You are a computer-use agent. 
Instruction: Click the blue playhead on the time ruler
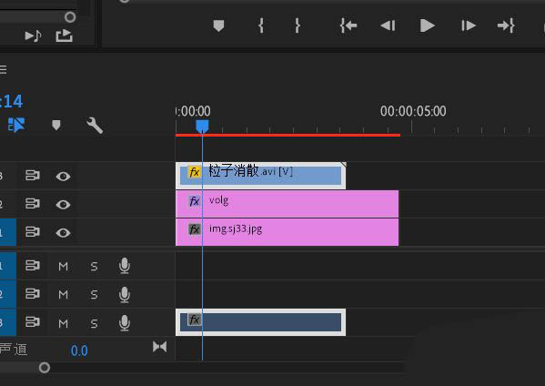(x=202, y=127)
